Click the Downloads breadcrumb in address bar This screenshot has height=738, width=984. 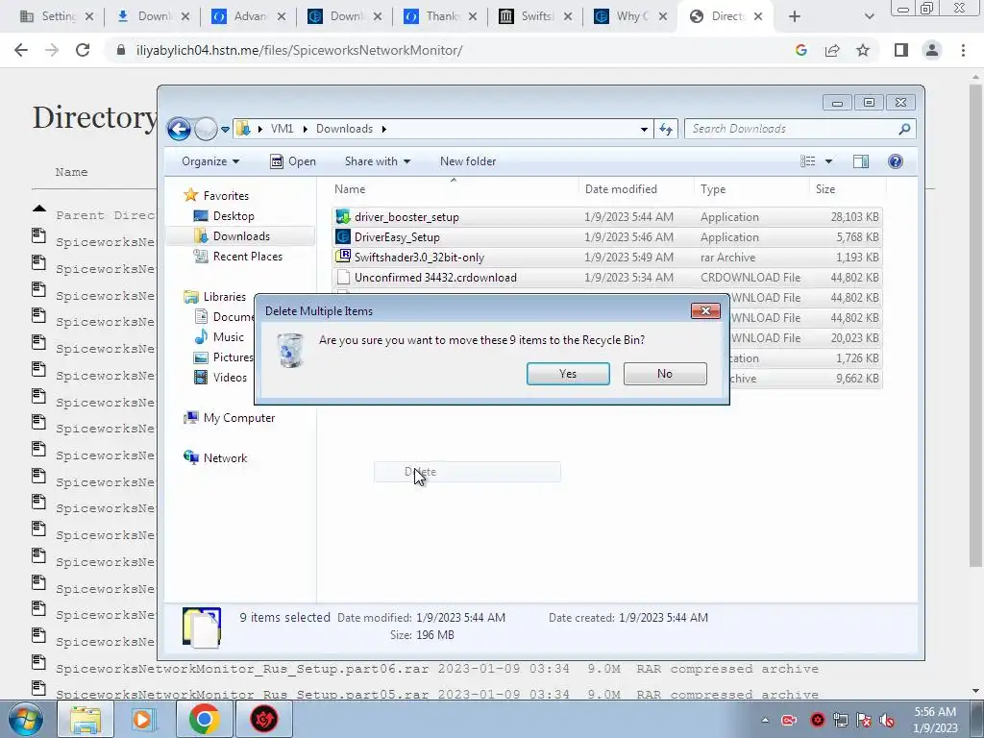(x=344, y=129)
